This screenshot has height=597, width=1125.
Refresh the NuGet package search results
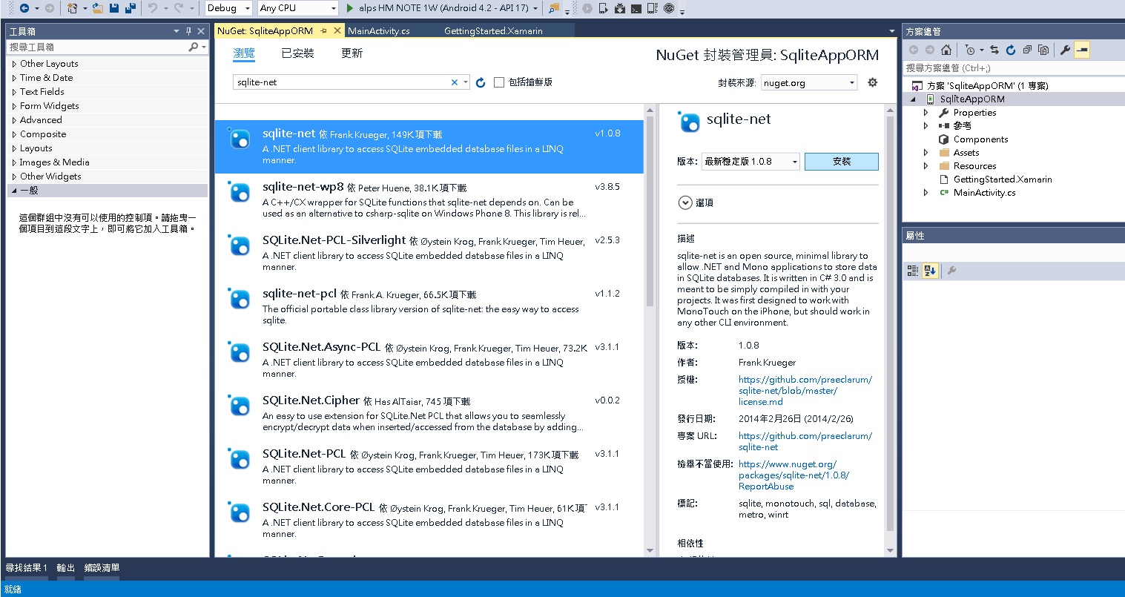point(481,82)
